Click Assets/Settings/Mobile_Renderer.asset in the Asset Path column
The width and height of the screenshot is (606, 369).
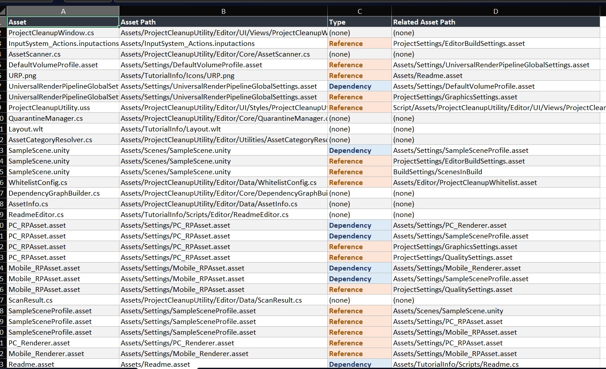(x=224, y=353)
